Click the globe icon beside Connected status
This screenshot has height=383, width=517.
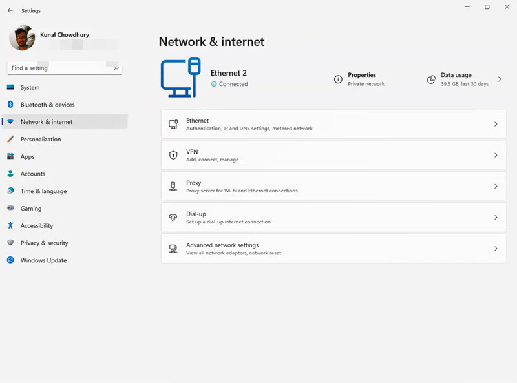point(214,84)
